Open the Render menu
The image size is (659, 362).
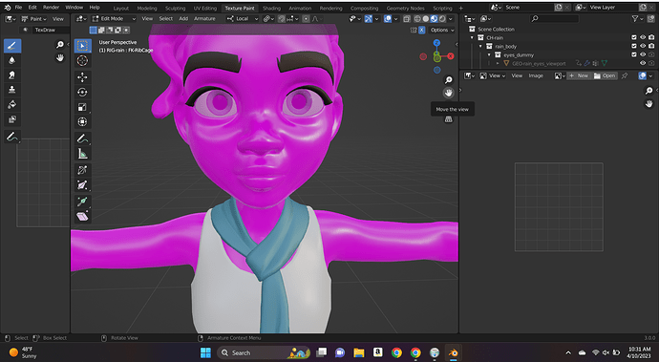pos(51,8)
